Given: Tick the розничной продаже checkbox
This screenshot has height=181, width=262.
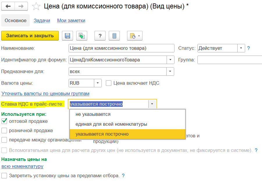Looking at the screenshot, I should 4,130.
